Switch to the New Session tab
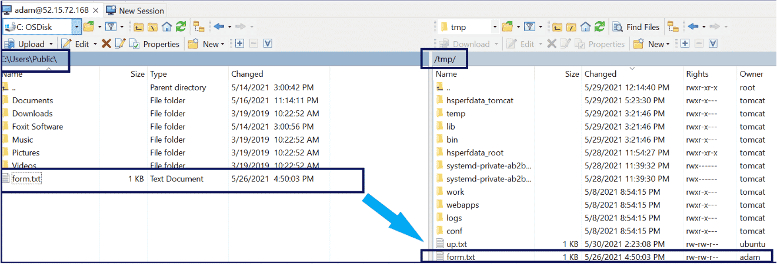This screenshot has height=264, width=777. [x=136, y=11]
